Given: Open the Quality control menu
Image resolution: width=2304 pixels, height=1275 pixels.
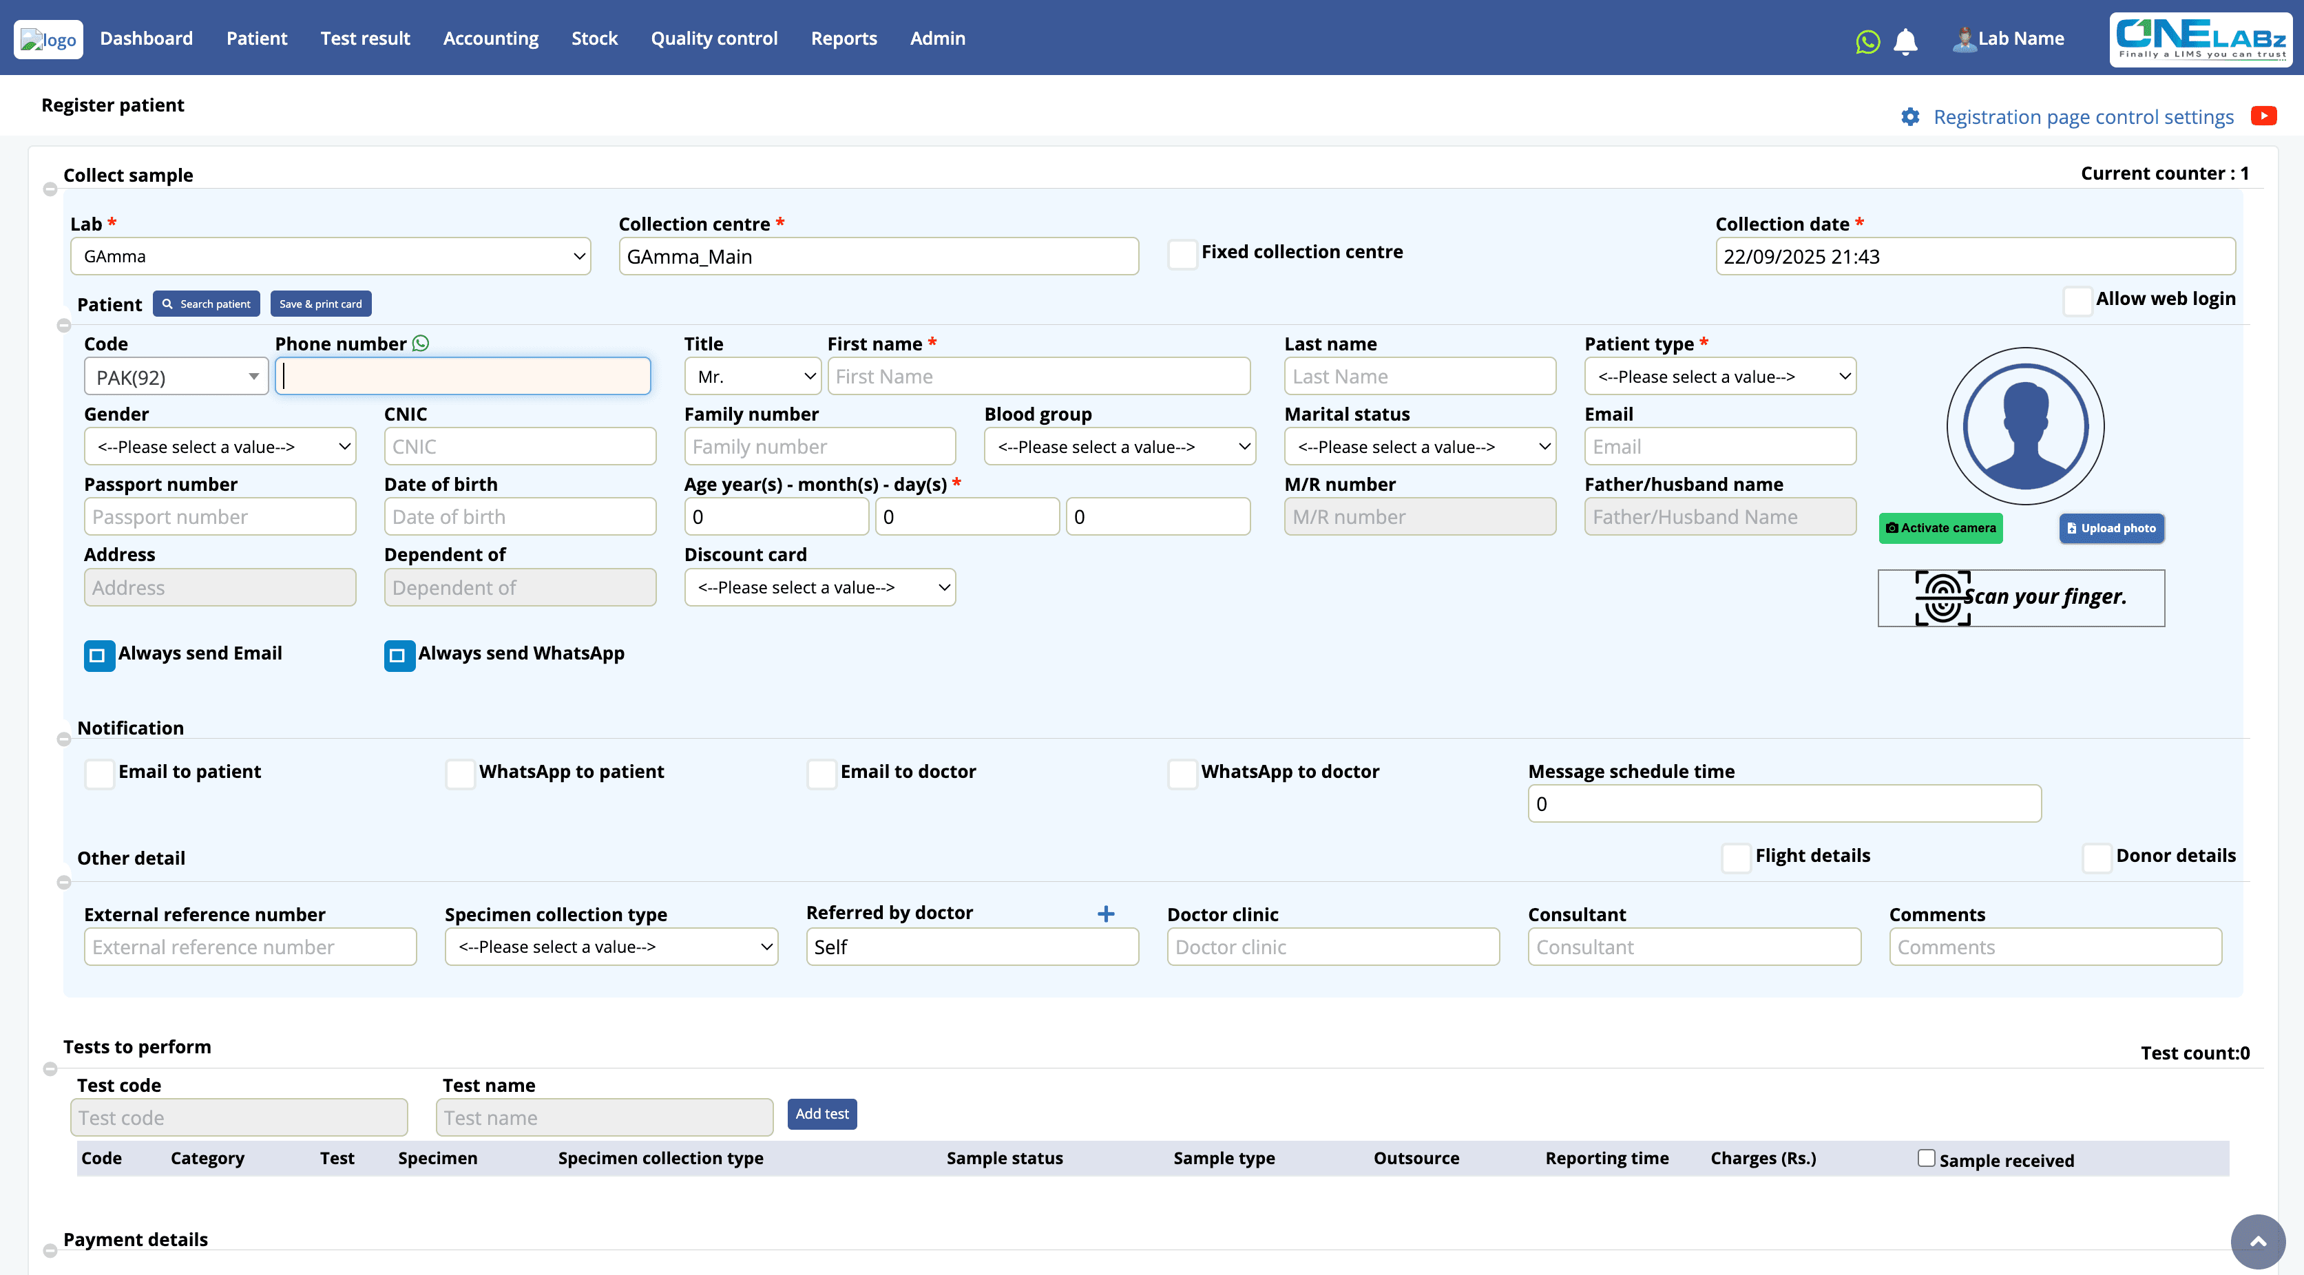Looking at the screenshot, I should (714, 39).
